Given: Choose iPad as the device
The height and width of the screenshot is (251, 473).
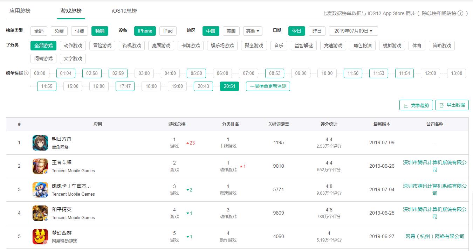Looking at the screenshot, I should pos(168,31).
